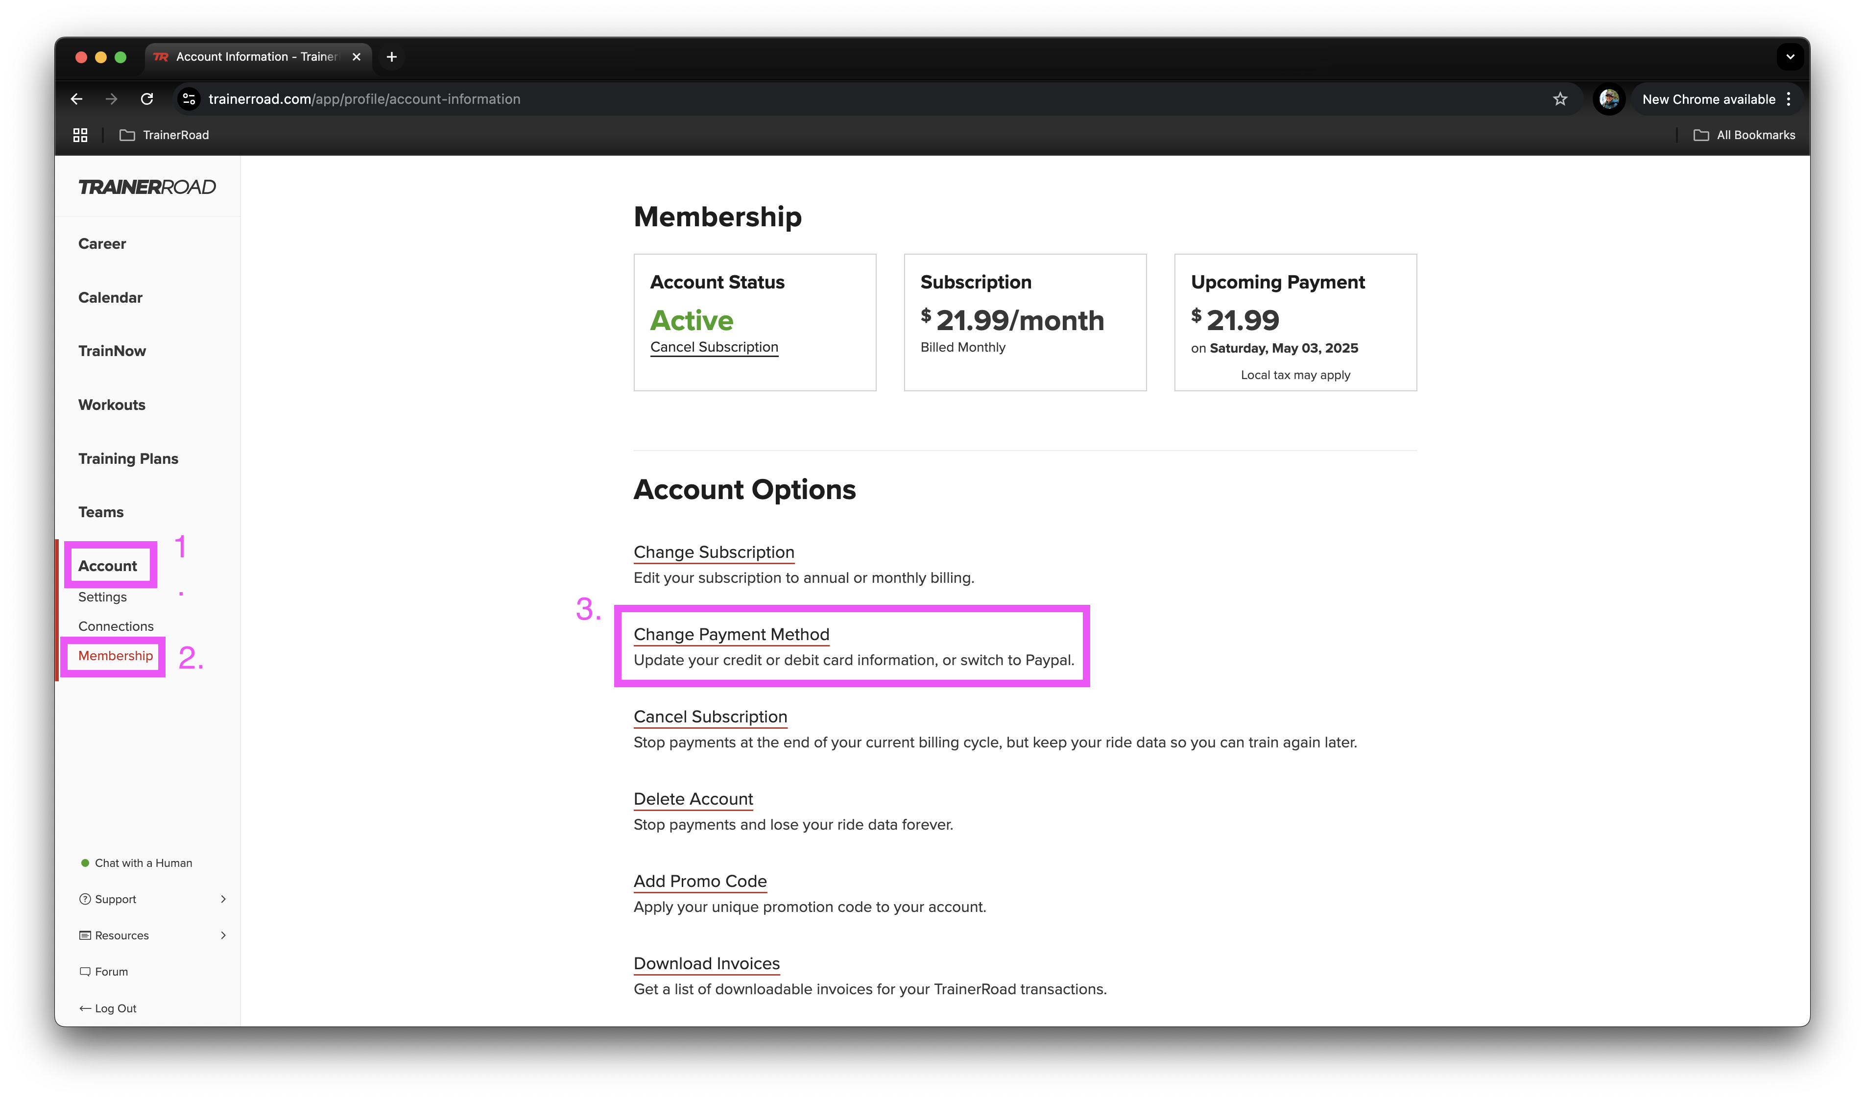
Task: Select Account in sidebar
Action: (107, 566)
